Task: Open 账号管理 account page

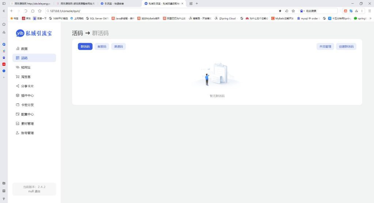Action: click(x=27, y=133)
